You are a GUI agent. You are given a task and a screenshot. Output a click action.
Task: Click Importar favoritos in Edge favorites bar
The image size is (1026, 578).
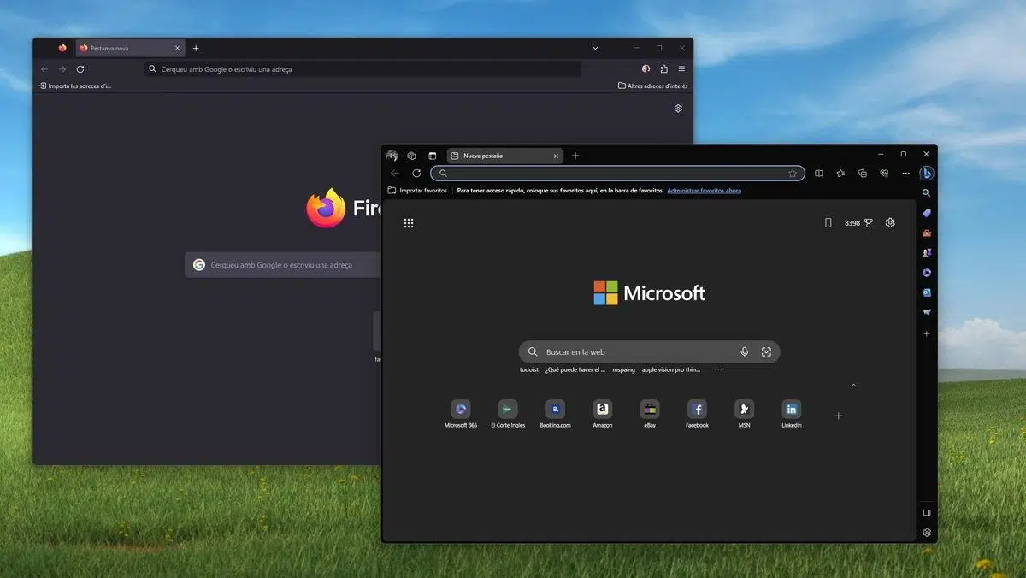(417, 191)
